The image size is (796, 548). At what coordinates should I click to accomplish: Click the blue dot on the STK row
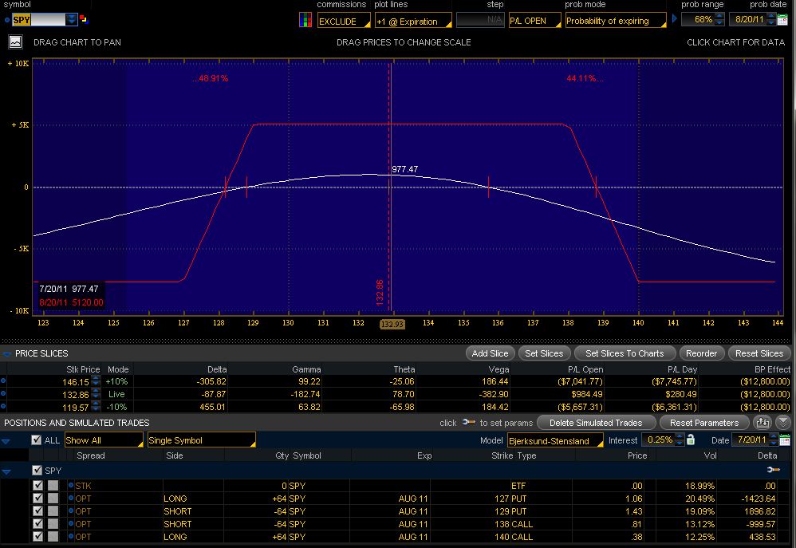pyautogui.click(x=71, y=485)
